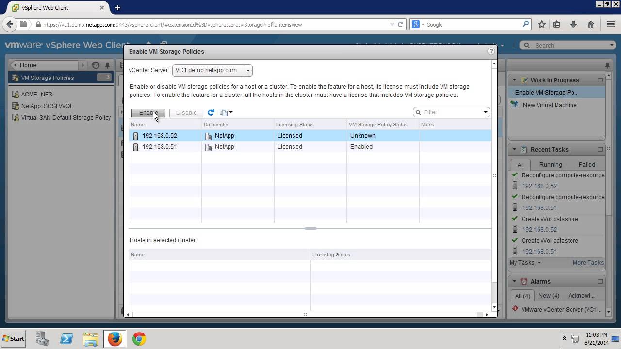
Task: Pin the right sidebar panel
Action: (x=607, y=65)
